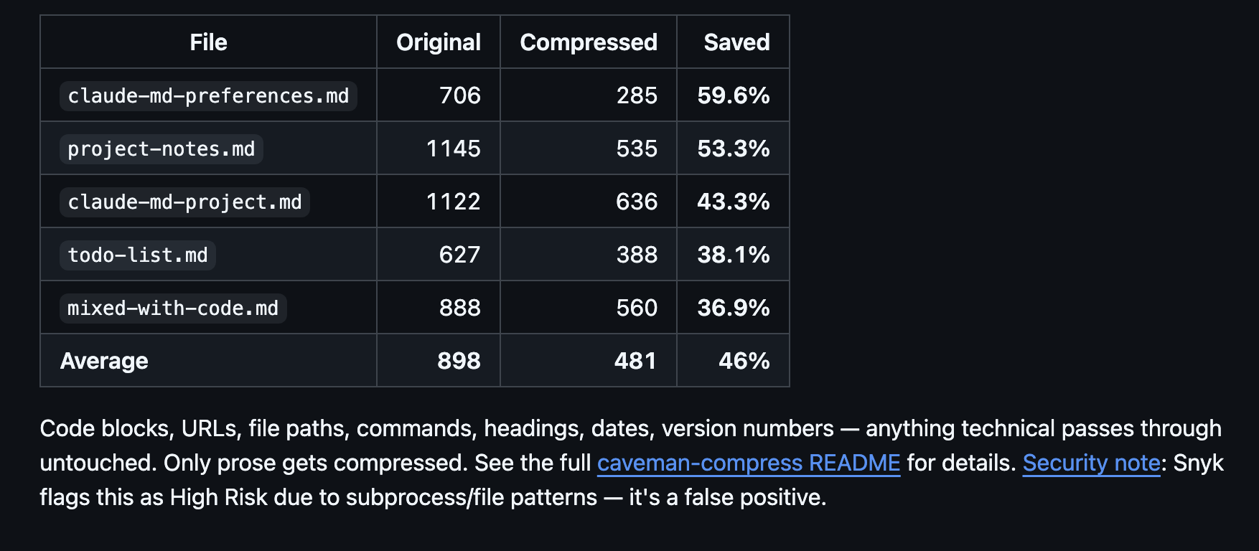Screen dimensions: 1259x551
Task: Click the claude-md-preferences.md file name
Action: 208,96
